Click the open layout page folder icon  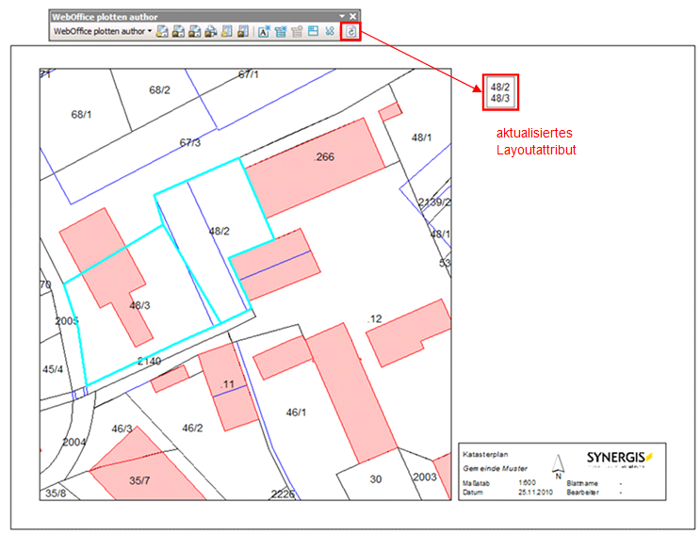[x=227, y=31]
